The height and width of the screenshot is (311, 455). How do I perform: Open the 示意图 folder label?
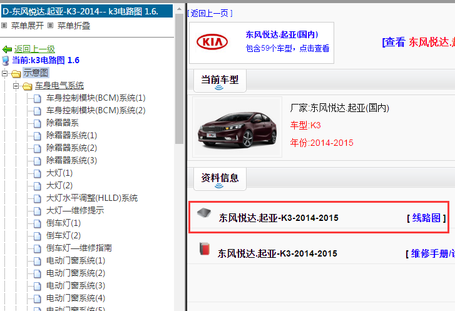pos(36,73)
